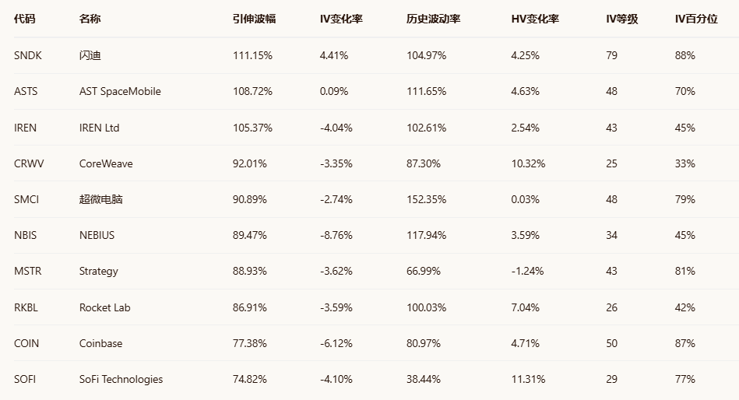Click the ASTS ticker code
Image resolution: width=739 pixels, height=400 pixels.
26,91
